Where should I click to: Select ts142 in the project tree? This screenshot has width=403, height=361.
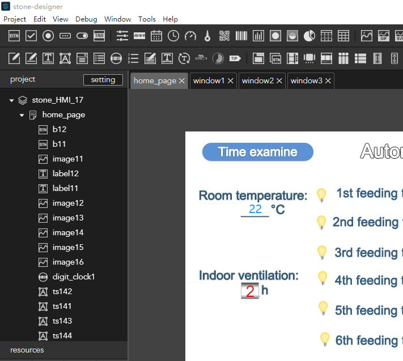[x=62, y=292]
